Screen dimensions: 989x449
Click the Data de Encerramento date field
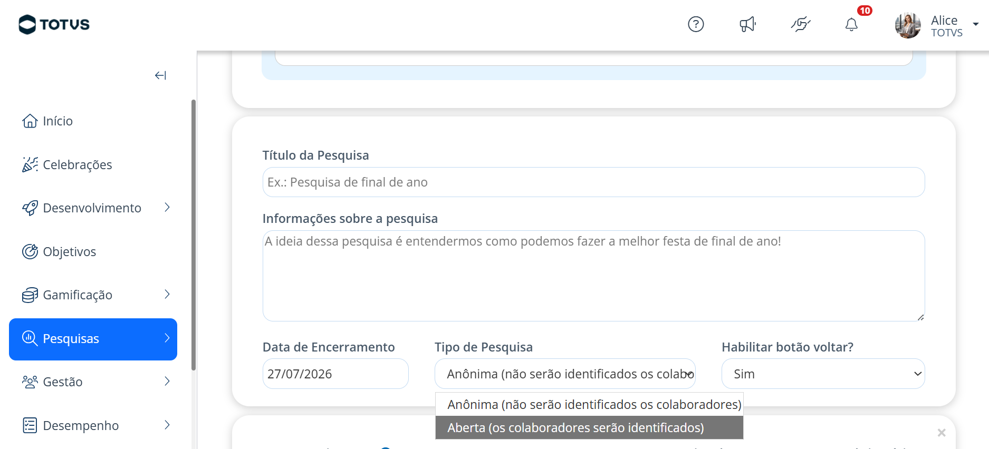(x=335, y=374)
